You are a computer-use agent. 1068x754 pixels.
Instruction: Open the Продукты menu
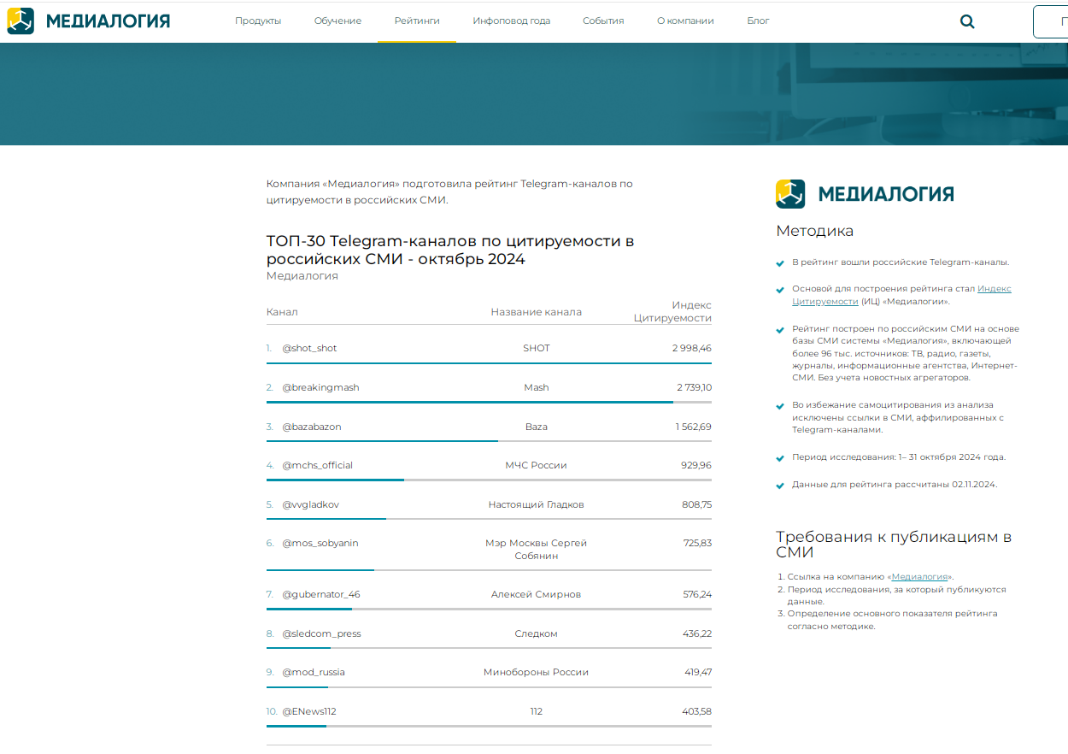point(258,21)
